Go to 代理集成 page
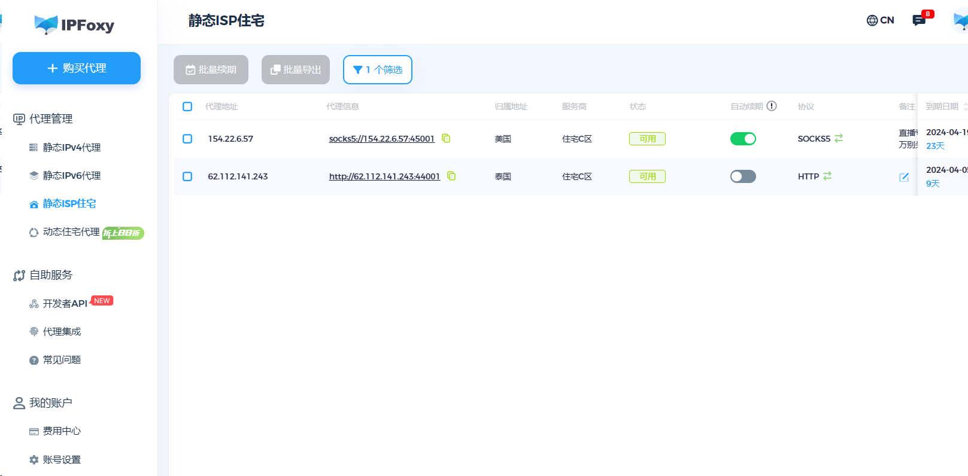Image resolution: width=968 pixels, height=476 pixels. (62, 331)
